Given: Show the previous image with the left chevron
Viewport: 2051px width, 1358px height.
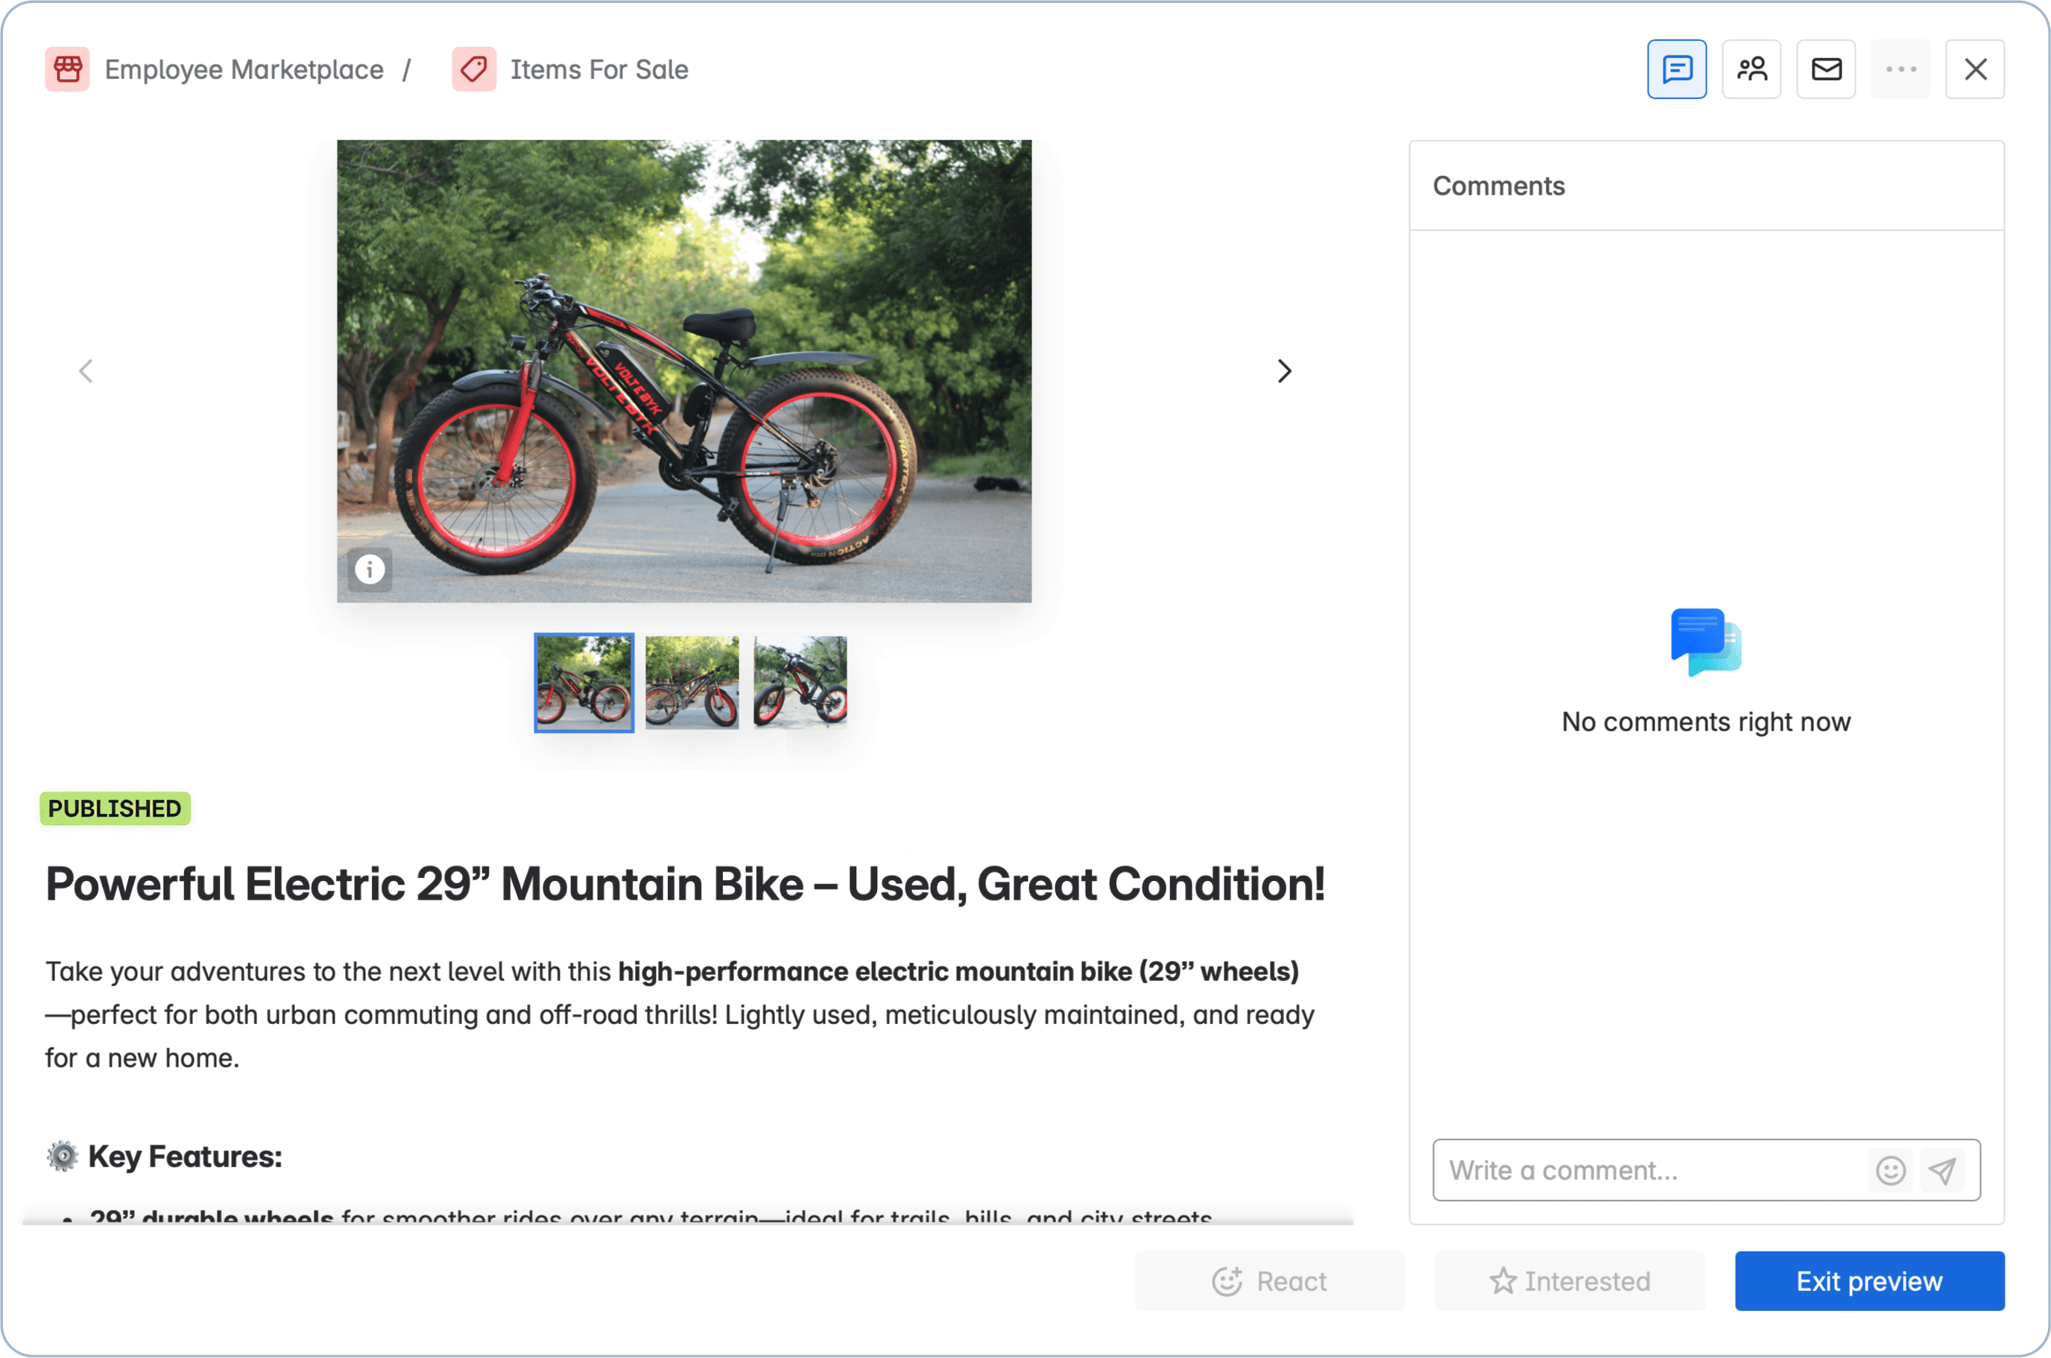Looking at the screenshot, I should (x=85, y=370).
